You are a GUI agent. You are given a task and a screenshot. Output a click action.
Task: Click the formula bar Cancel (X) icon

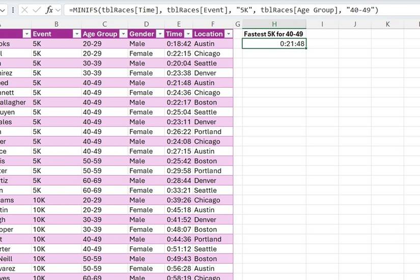tap(24, 10)
